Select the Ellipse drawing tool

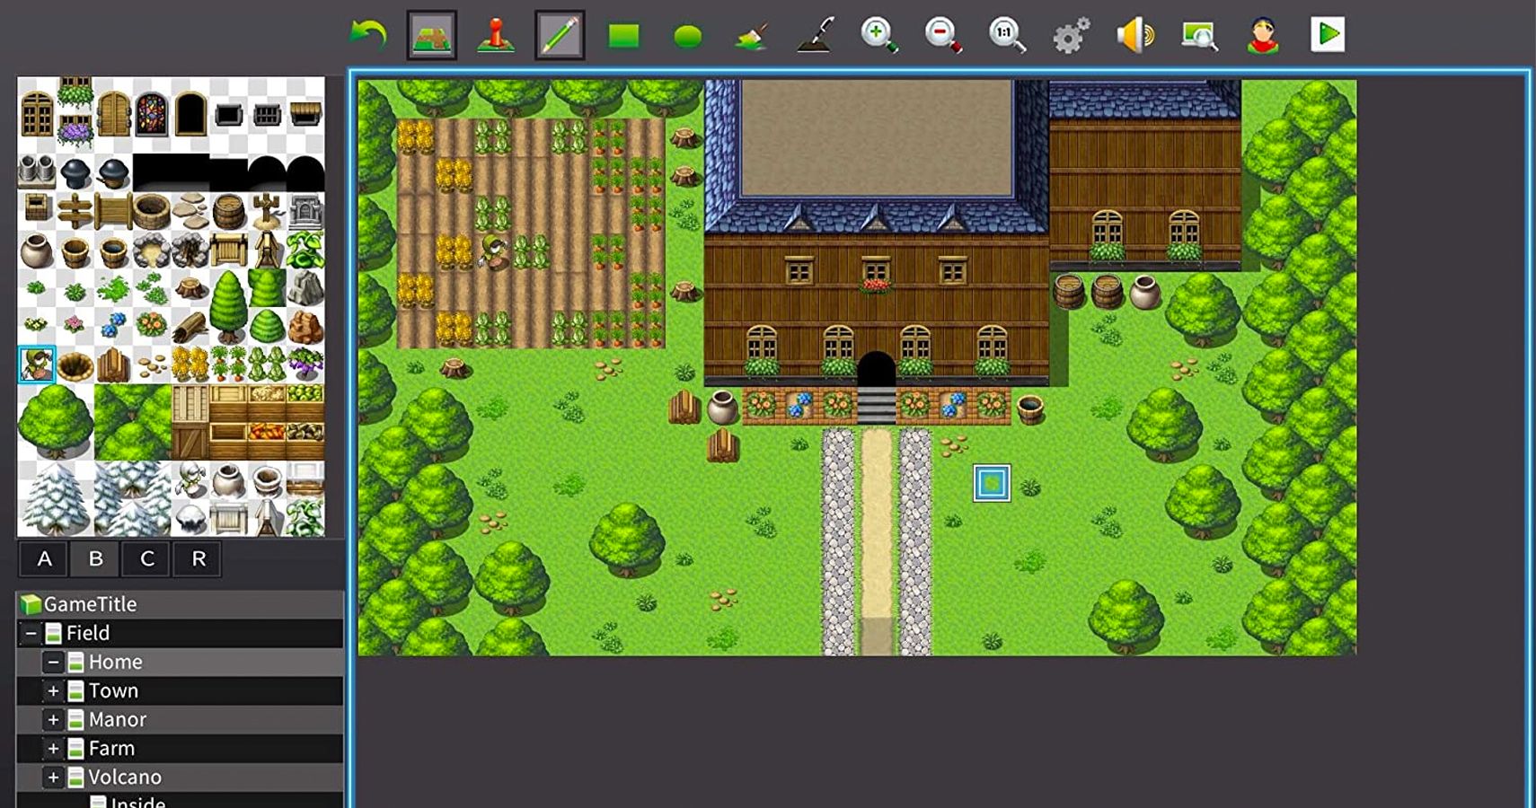coord(688,36)
